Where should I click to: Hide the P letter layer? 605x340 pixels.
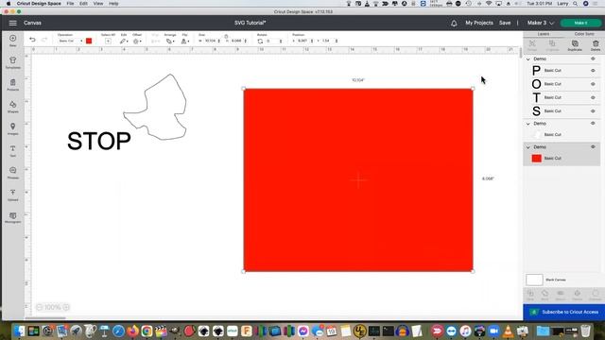point(593,71)
